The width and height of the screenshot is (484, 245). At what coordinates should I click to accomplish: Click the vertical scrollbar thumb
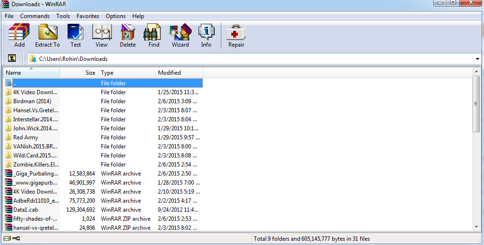(x=476, y=104)
